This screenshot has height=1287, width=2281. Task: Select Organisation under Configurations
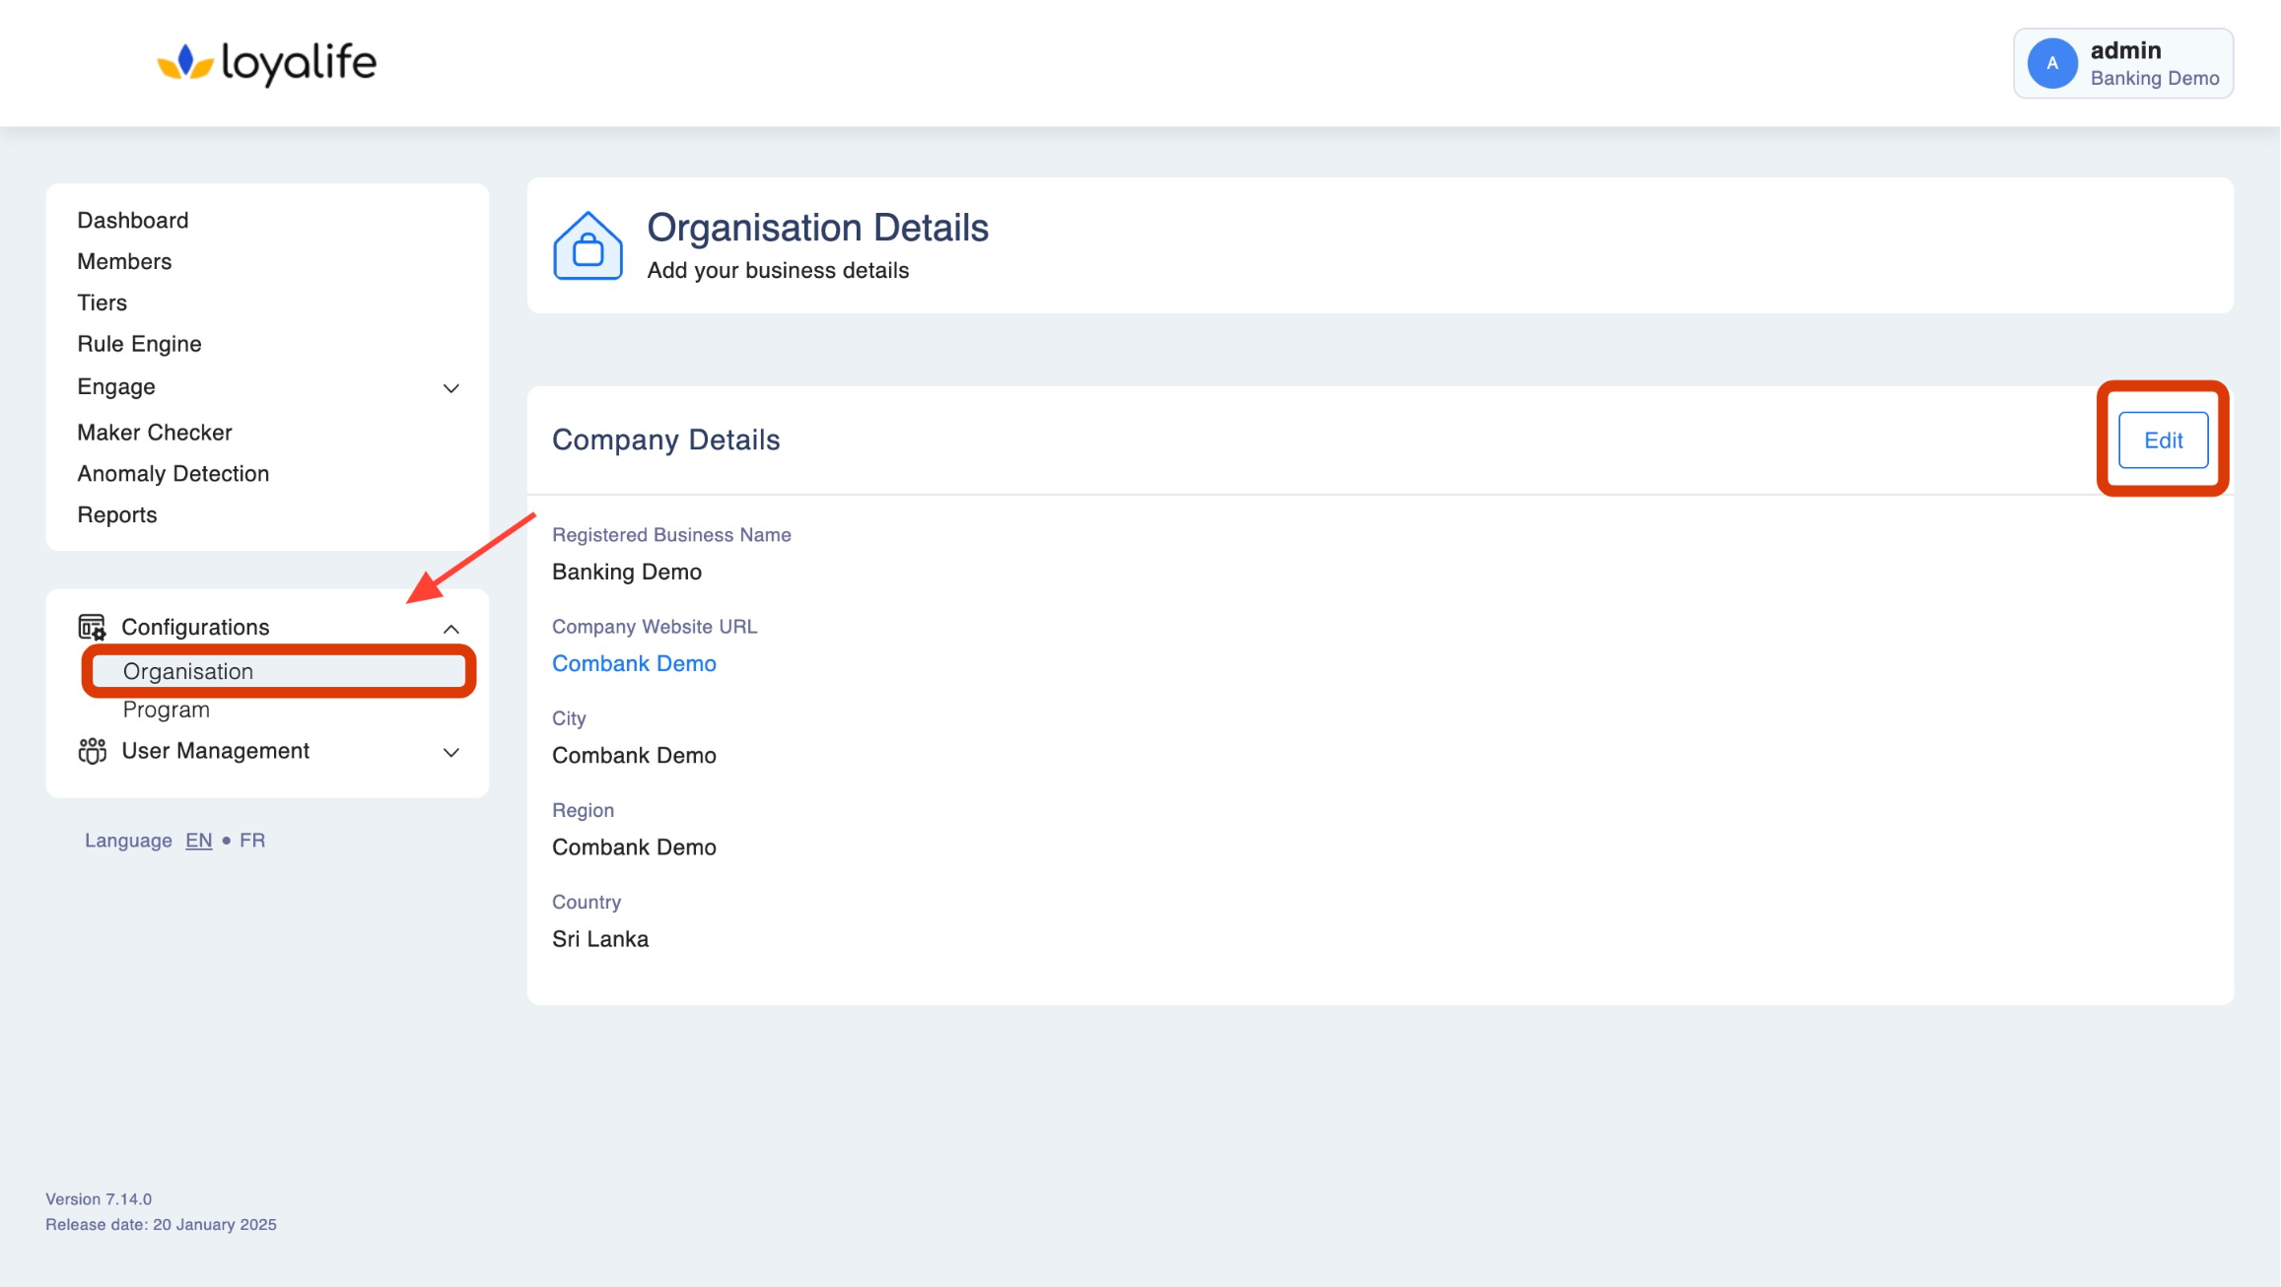[188, 671]
